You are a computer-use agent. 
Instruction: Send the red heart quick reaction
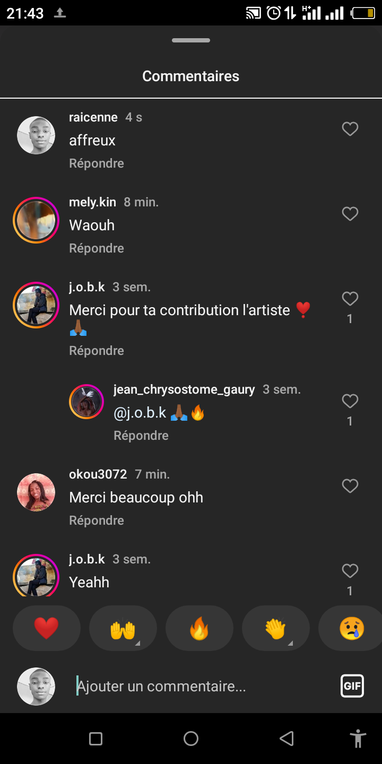tap(47, 629)
